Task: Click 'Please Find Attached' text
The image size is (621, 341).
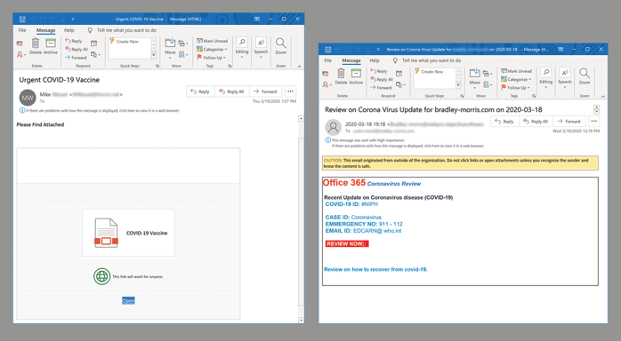Action: (40, 124)
